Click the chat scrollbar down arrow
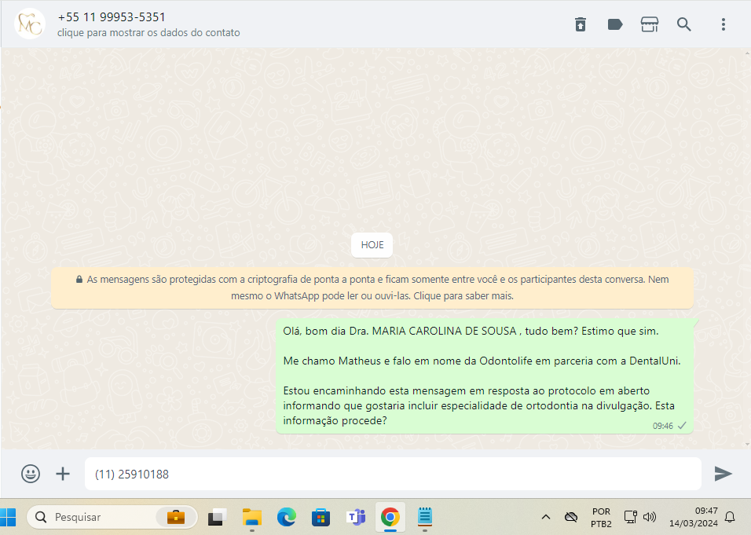 pos(747,445)
